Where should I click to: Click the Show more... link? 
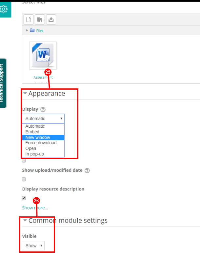click(x=35, y=208)
